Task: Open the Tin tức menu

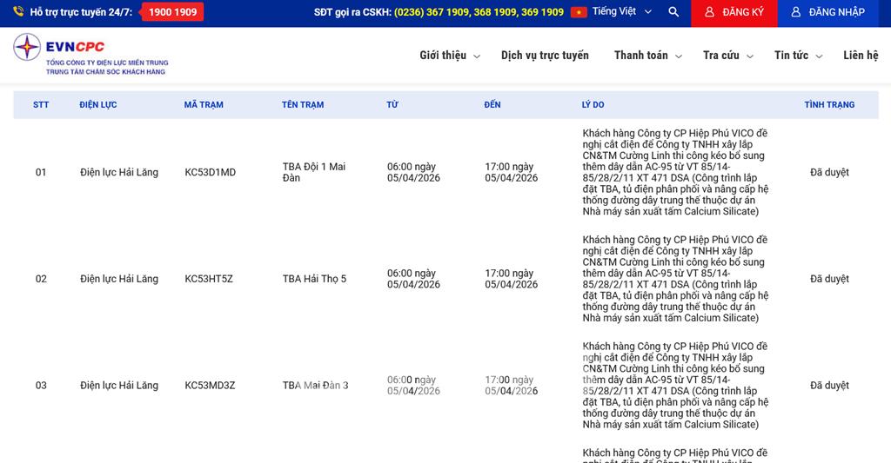Action: pos(797,56)
